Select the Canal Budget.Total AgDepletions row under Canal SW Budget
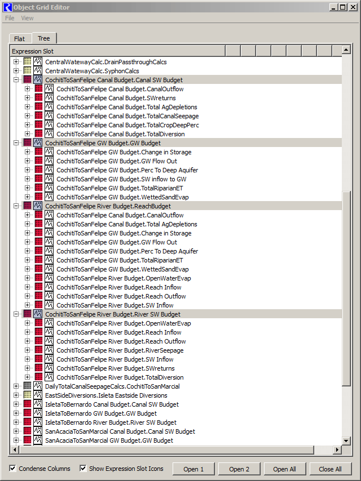Image resolution: width=361 pixels, height=481 pixels. point(127,107)
